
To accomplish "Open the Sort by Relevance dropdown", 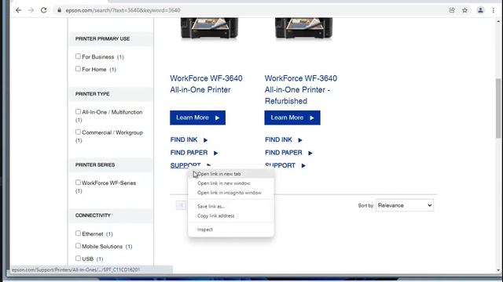I will pyautogui.click(x=405, y=205).
